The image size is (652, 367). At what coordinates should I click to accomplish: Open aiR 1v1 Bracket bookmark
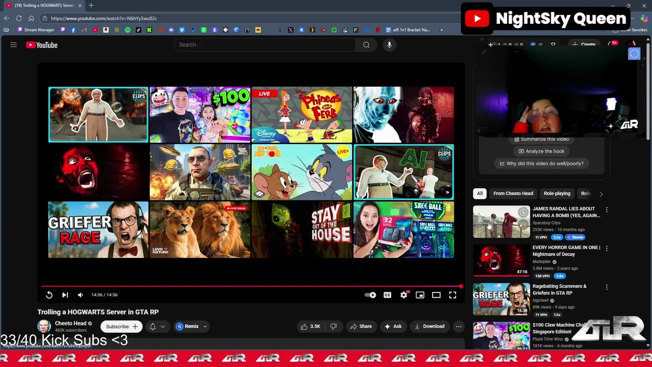(x=407, y=30)
